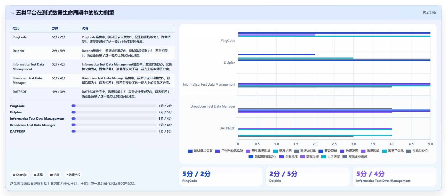Click the 维度 column header
447x196 pixels.
pyautogui.click(x=16, y=28)
